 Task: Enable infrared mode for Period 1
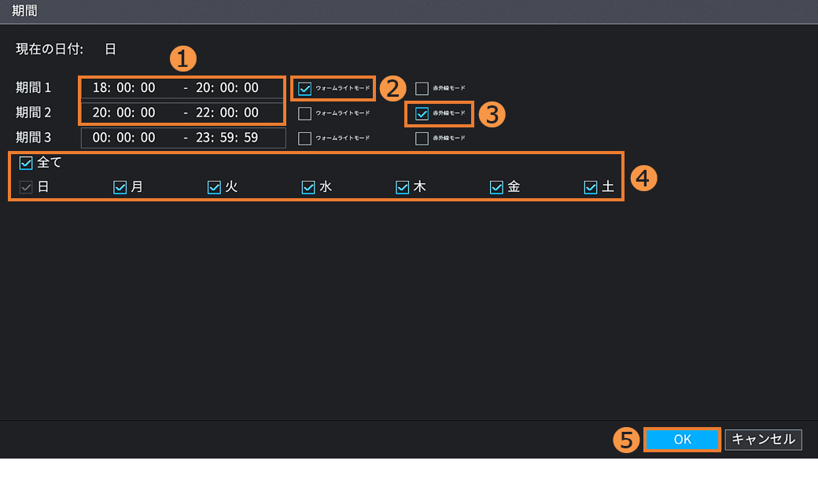coord(422,88)
